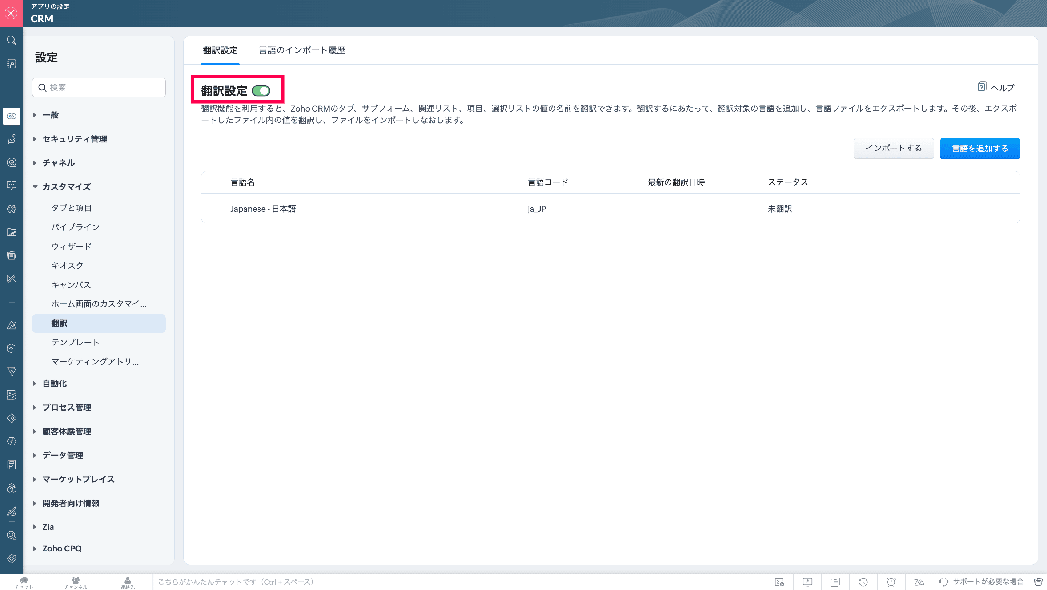Select タブと項目 in the sidebar
This screenshot has width=1047, height=590.
[71, 208]
